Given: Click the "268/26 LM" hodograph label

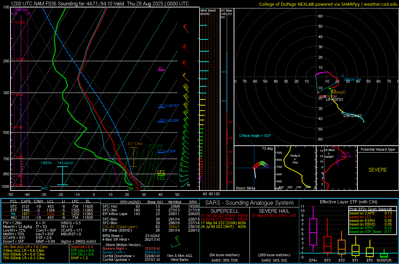Looking at the screenshot, I should click(352, 80).
